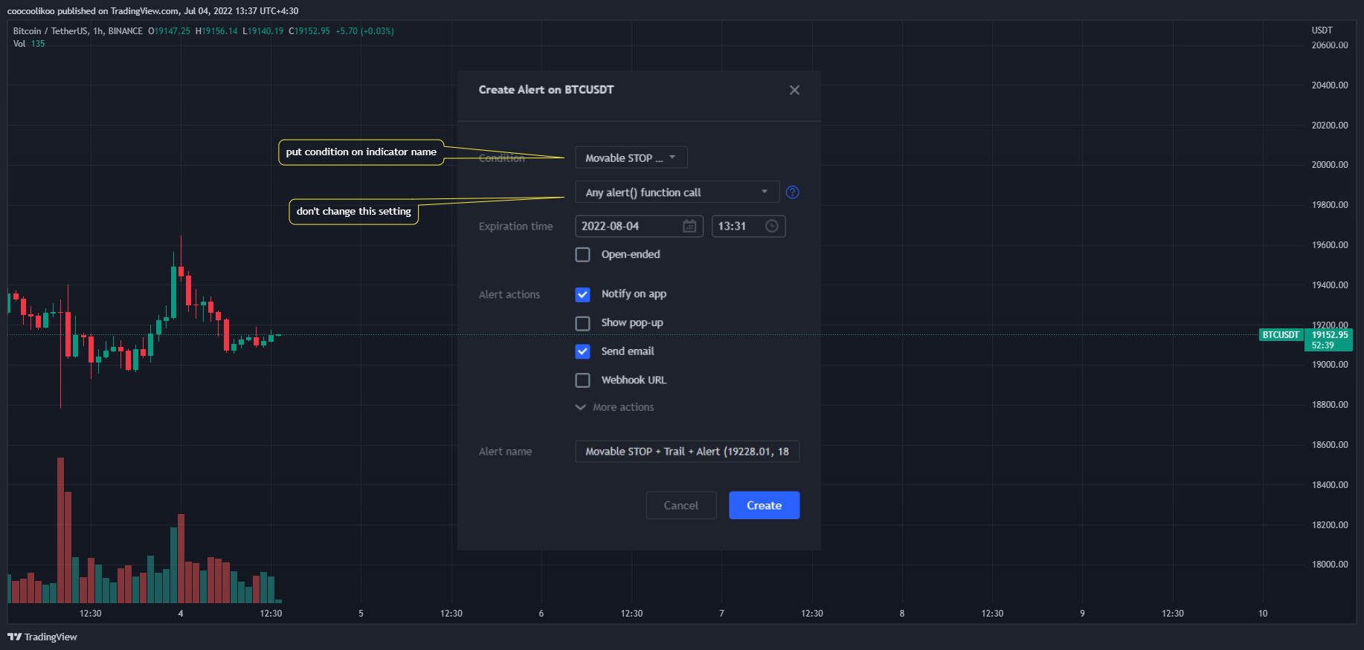
Task: Click the expiration time field 13:31
Action: pyautogui.click(x=748, y=226)
